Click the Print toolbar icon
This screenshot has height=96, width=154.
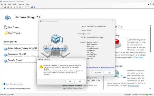pos(11,7)
